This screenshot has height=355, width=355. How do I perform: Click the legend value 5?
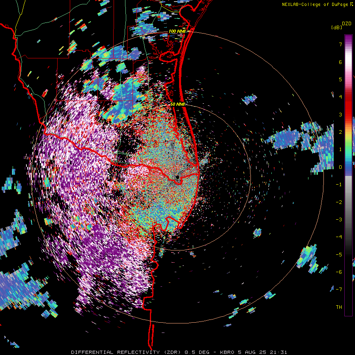[x=340, y=79]
